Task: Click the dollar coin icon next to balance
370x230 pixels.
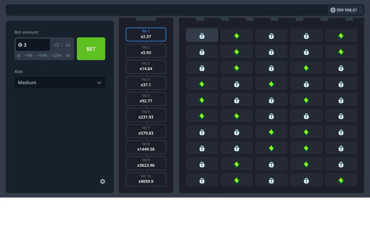Action: click(333, 10)
